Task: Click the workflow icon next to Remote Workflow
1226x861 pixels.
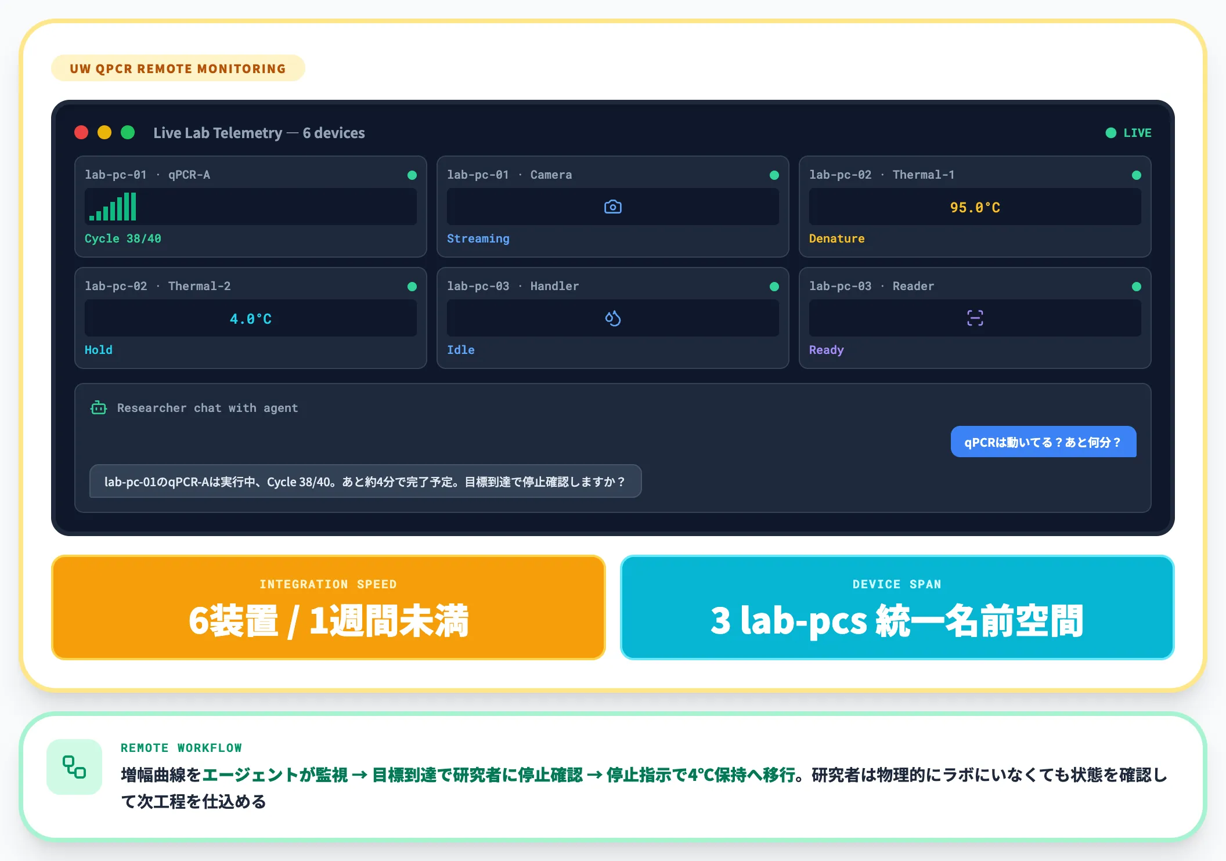Action: (x=74, y=766)
